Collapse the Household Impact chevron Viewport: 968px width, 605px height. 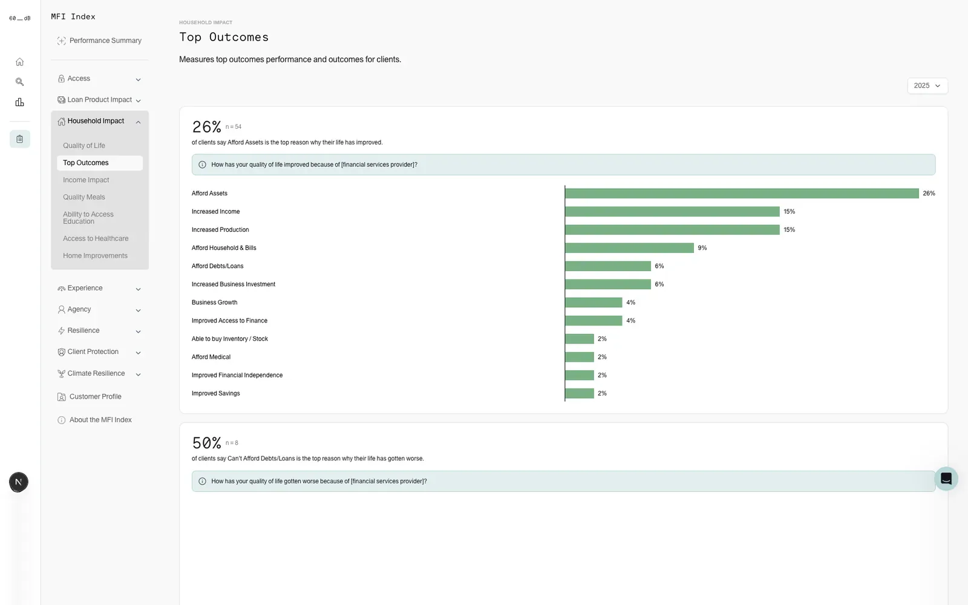(x=138, y=122)
